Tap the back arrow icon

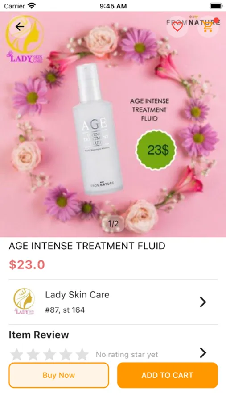point(20,27)
